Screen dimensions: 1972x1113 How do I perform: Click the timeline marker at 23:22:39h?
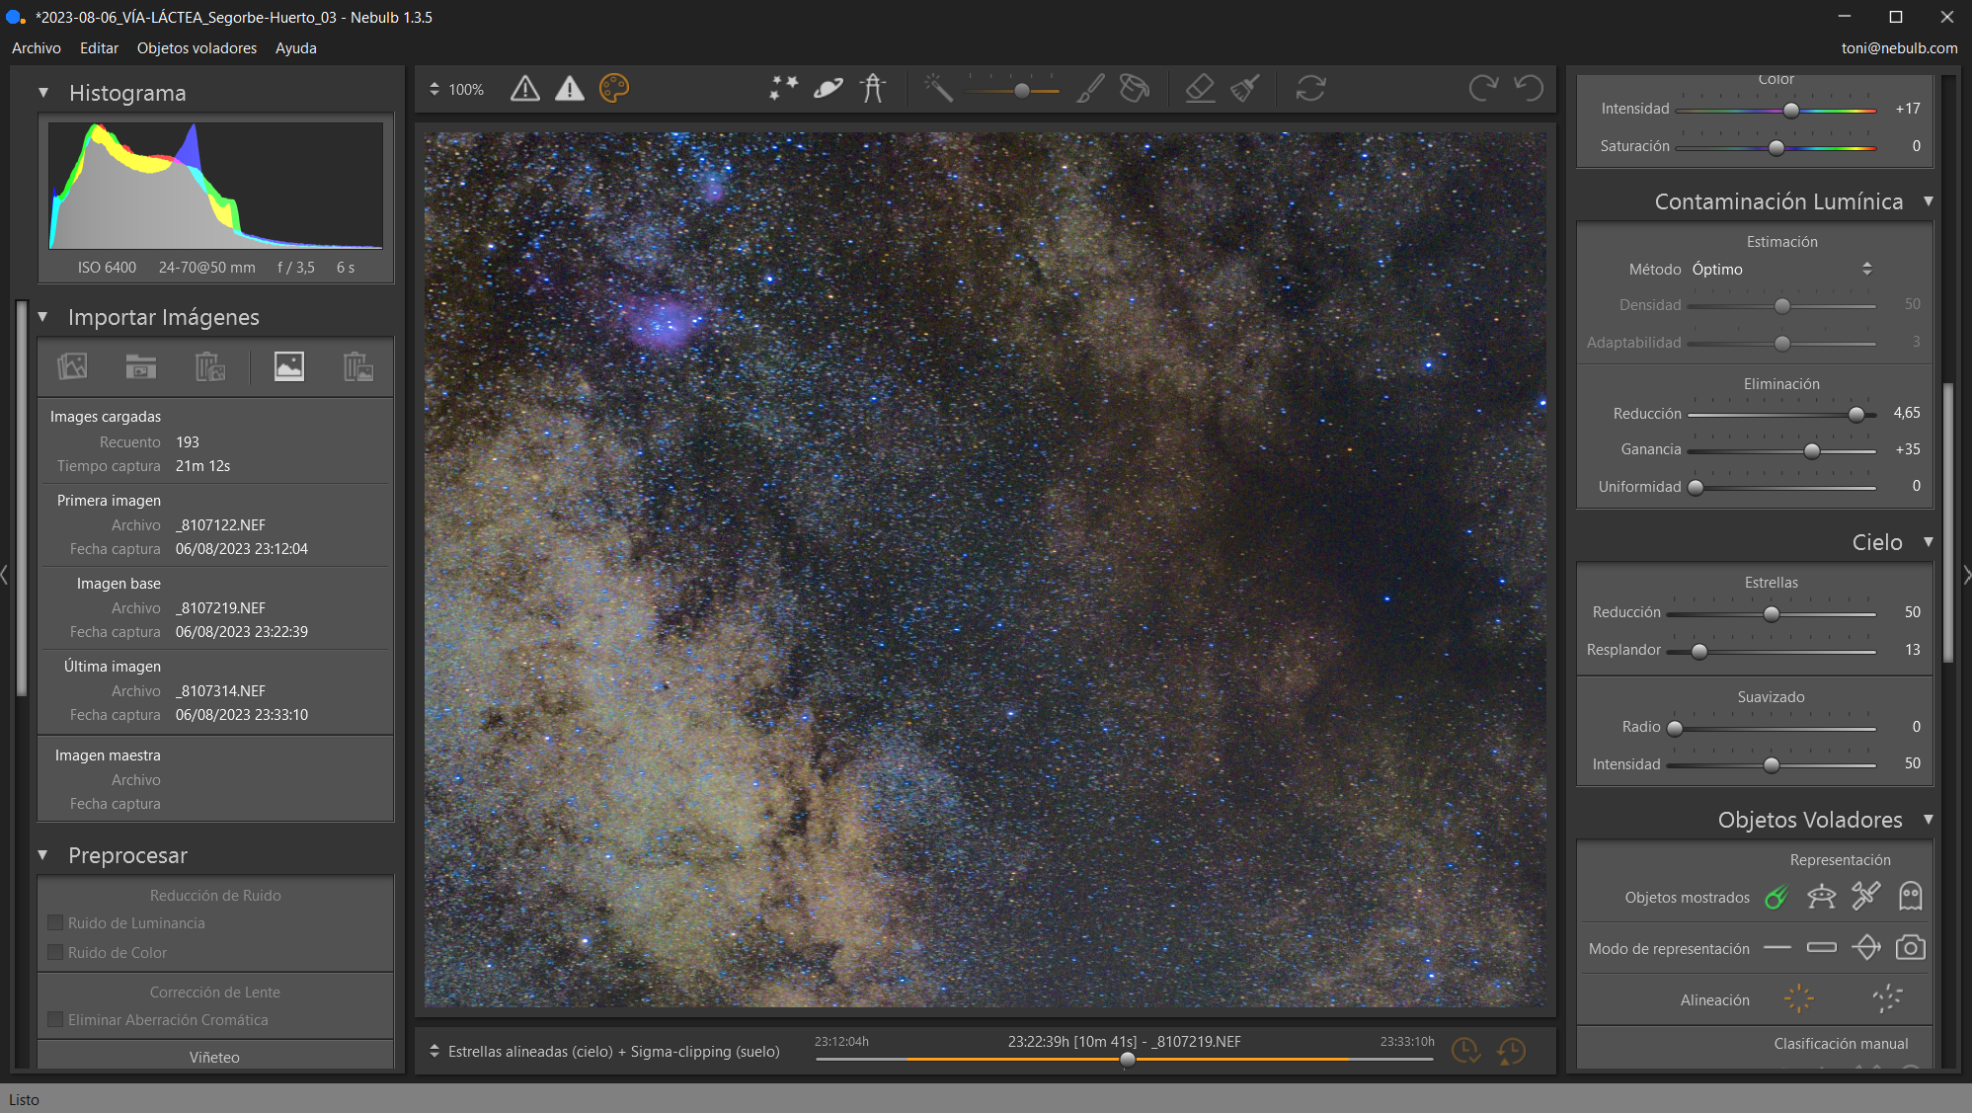click(1128, 1060)
